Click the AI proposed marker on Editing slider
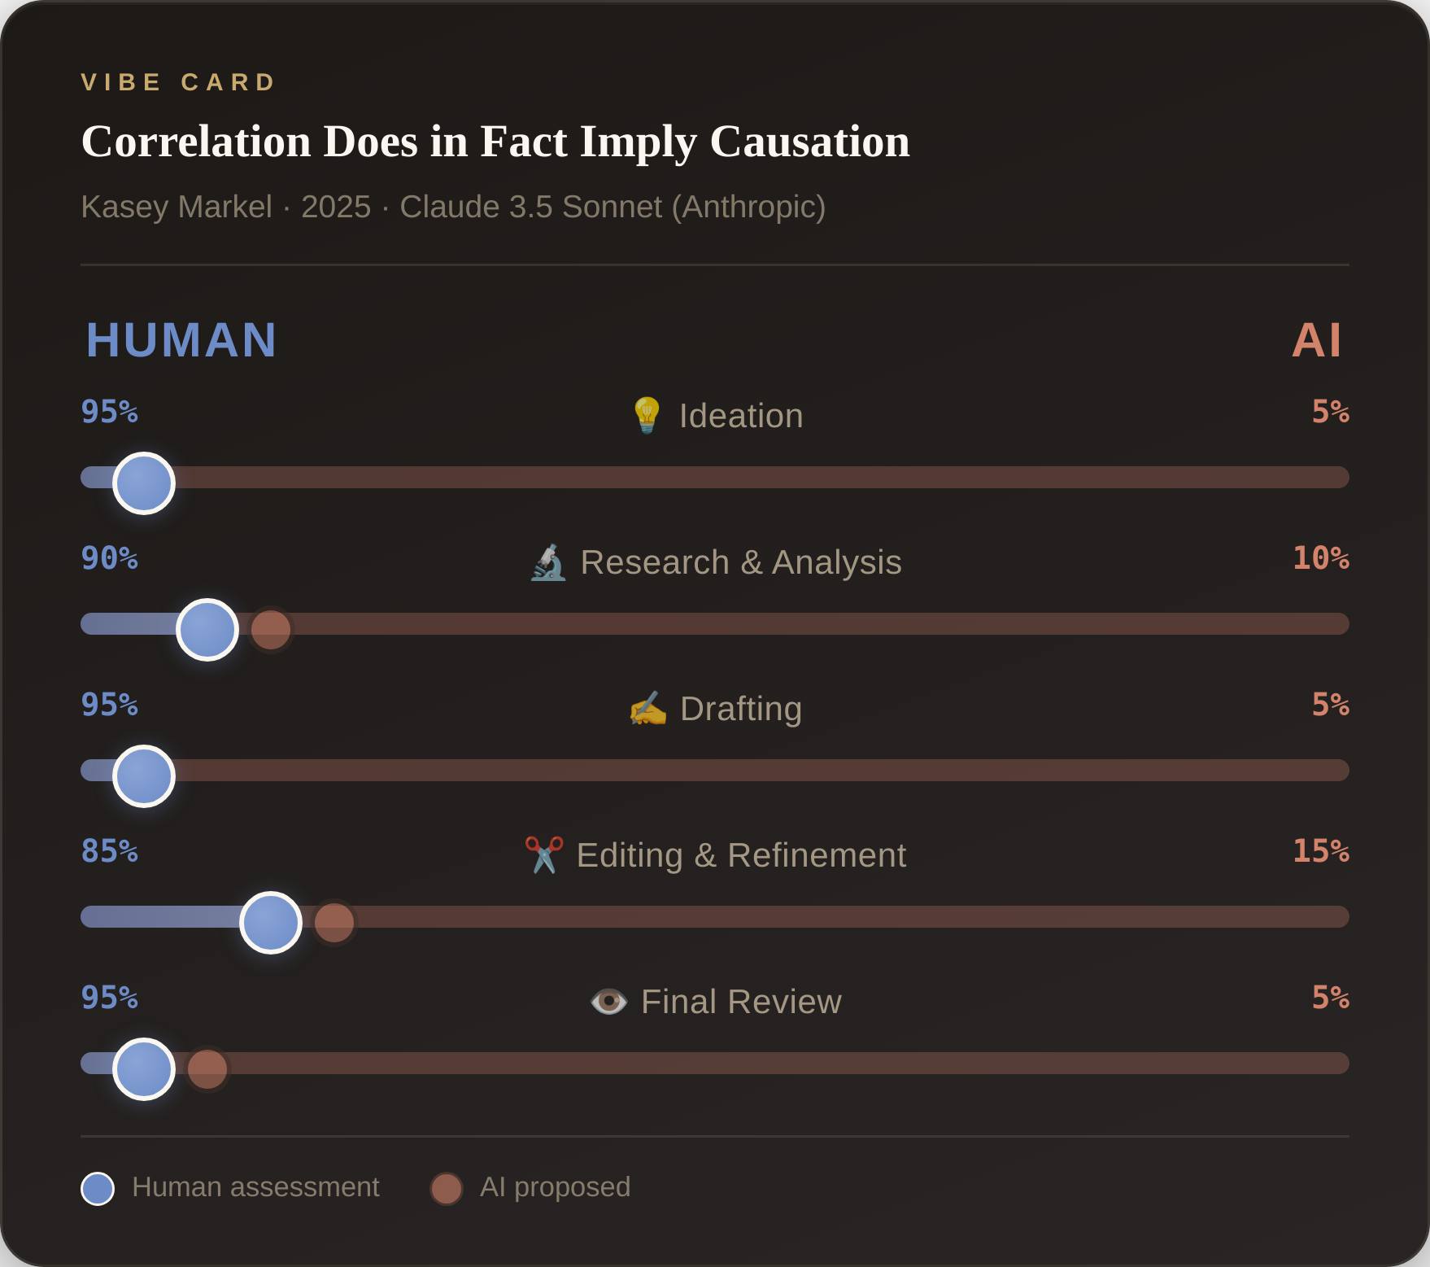This screenshot has width=1430, height=1267. point(334,923)
